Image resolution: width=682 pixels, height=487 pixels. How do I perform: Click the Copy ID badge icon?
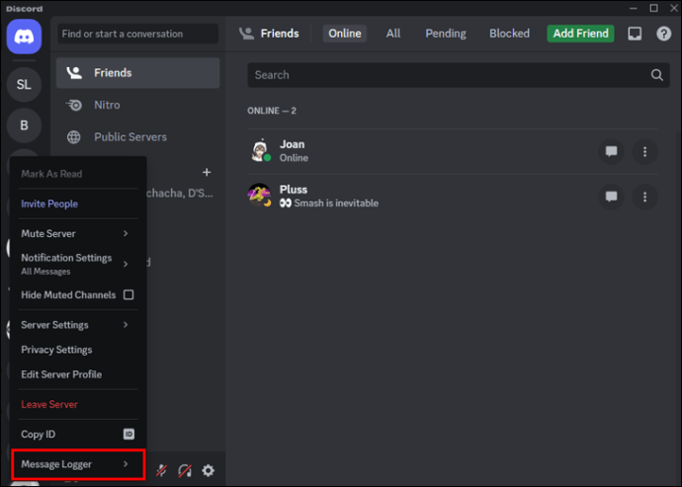point(128,434)
